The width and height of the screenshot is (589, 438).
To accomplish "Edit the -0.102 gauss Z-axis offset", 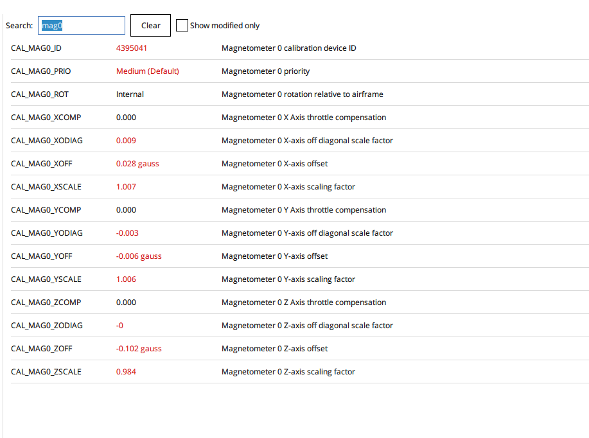I will (139, 349).
